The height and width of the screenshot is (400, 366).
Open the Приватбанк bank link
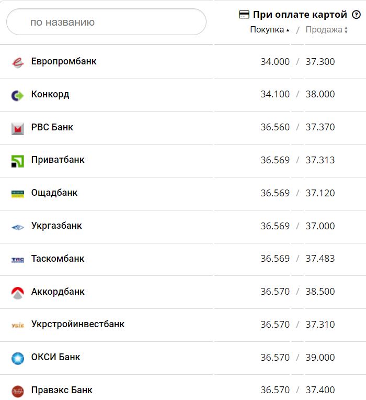pos(58,160)
